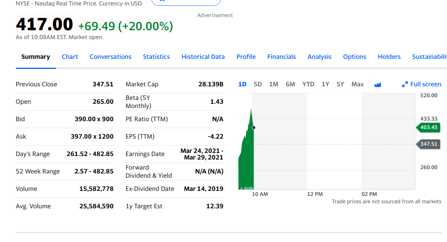Select the 5Y chart range

click(x=340, y=84)
